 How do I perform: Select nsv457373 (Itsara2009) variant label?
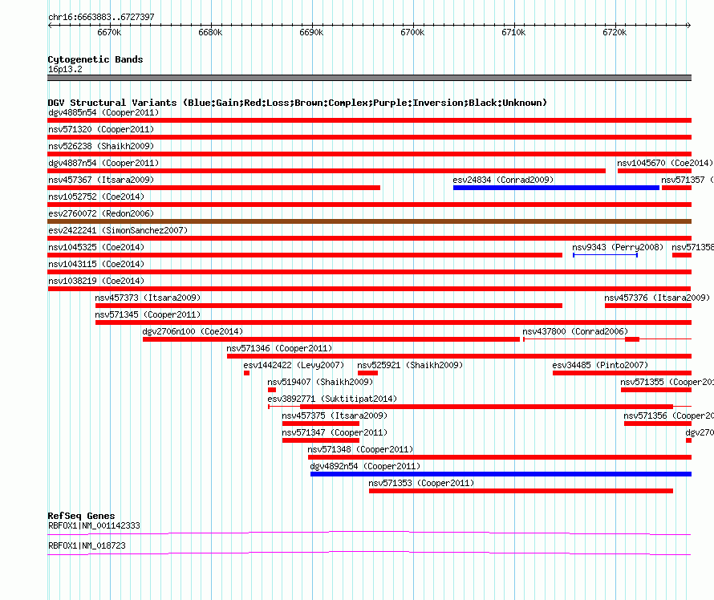point(148,298)
